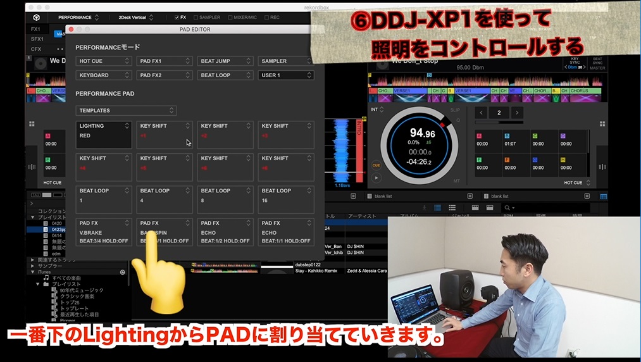This screenshot has width=641, height=362.
Task: Enable the MIXER/MIC checkbox
Action: coord(230,18)
